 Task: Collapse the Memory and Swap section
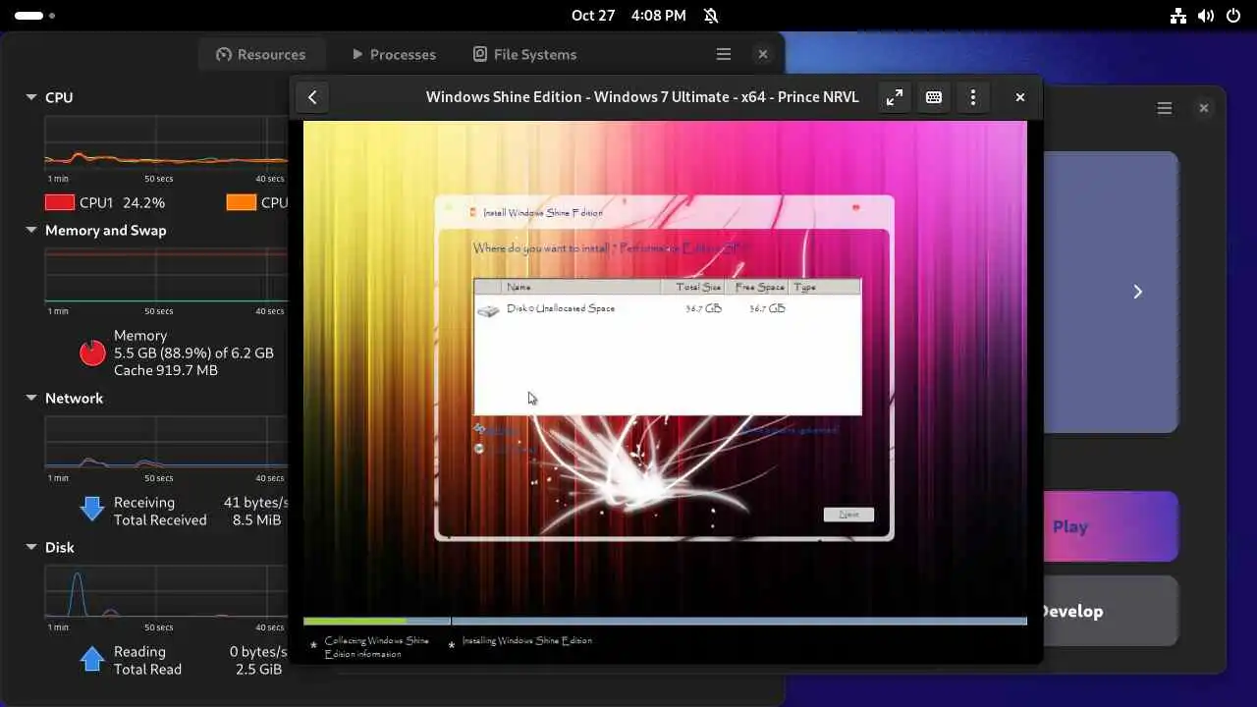31,230
